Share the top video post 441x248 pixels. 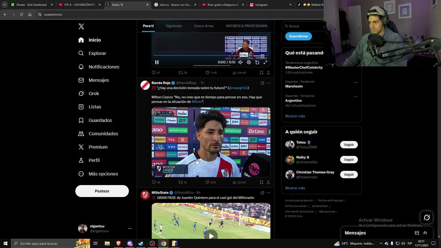click(268, 73)
